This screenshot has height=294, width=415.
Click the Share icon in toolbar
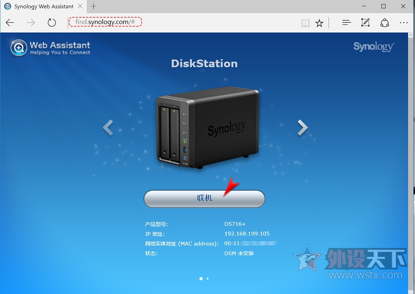385,23
